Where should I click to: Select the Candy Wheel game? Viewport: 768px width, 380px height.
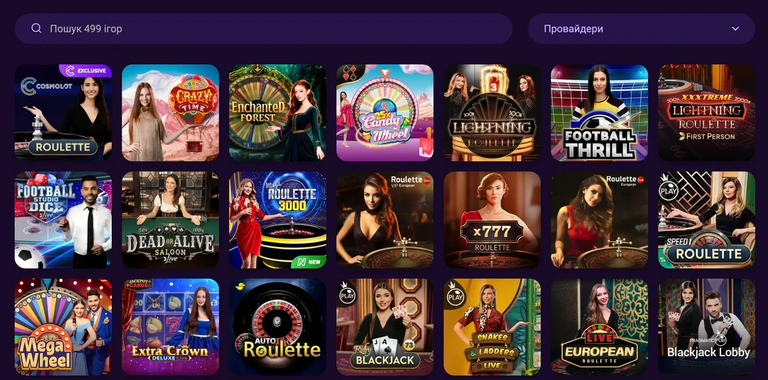tap(385, 113)
